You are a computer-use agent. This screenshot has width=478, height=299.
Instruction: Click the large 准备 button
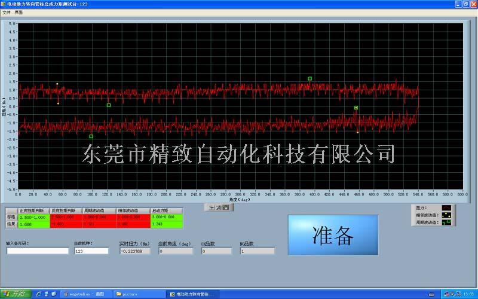333,235
